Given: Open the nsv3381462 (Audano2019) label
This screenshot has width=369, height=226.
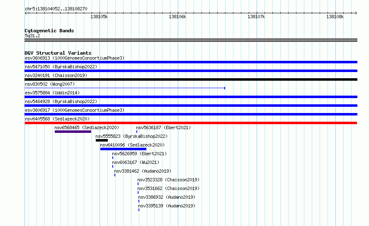Looking at the screenshot, I should pos(143,171).
